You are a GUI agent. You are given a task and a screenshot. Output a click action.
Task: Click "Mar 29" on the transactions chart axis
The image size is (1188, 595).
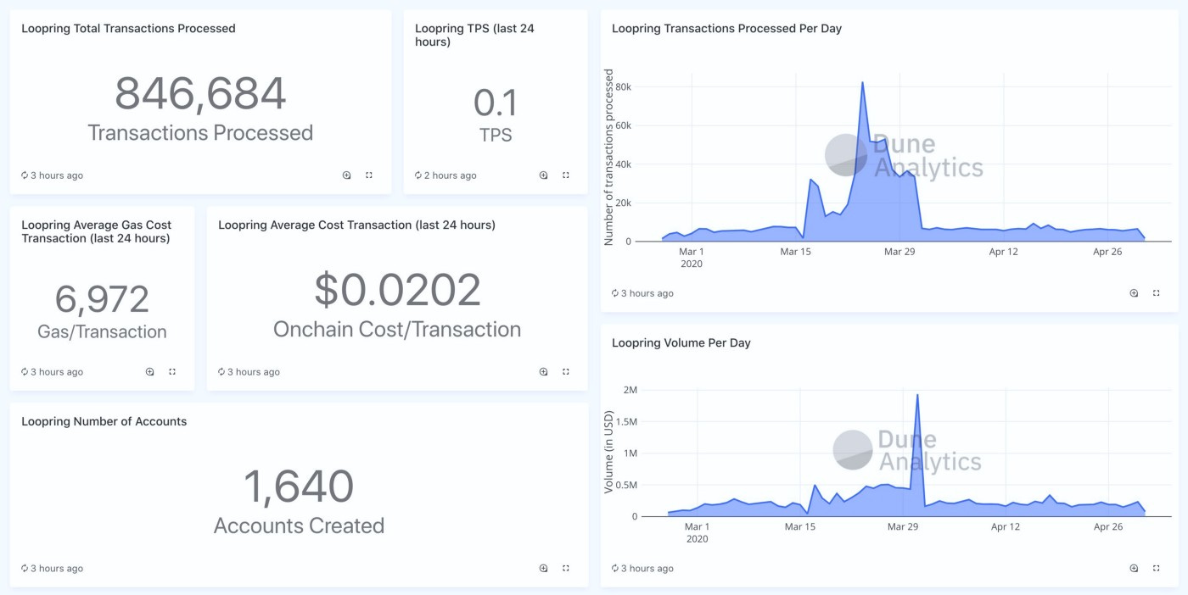coord(900,252)
